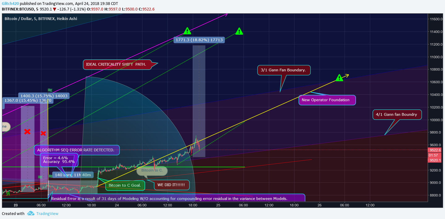Select the 140 bars, 11h 40m label
The width and height of the screenshot is (445, 219).
(x=73, y=175)
